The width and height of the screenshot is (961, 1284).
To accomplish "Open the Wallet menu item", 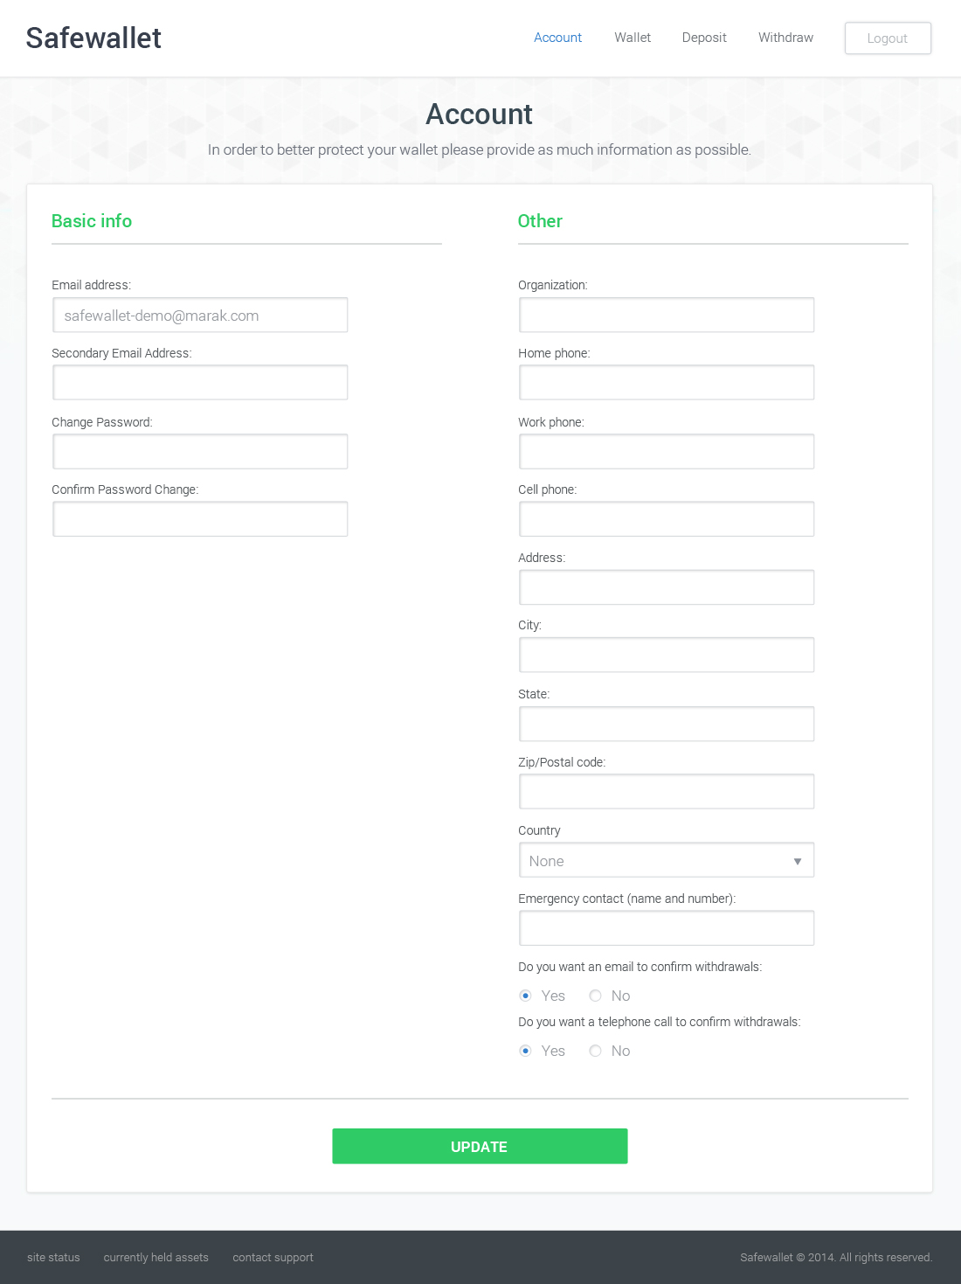I will [633, 38].
